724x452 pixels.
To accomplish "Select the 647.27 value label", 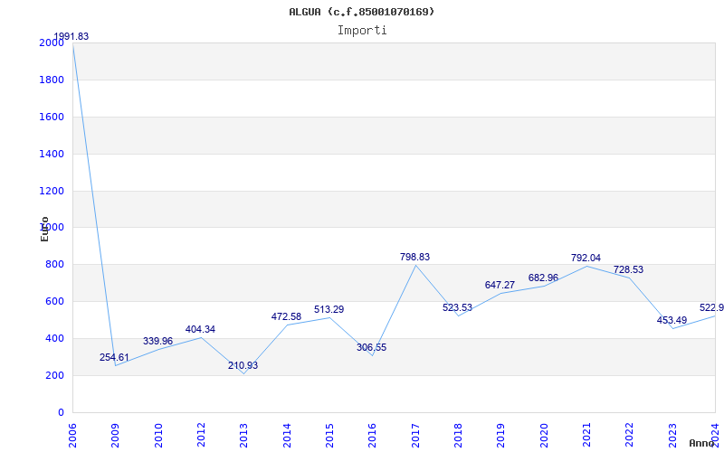I will 500,286.
